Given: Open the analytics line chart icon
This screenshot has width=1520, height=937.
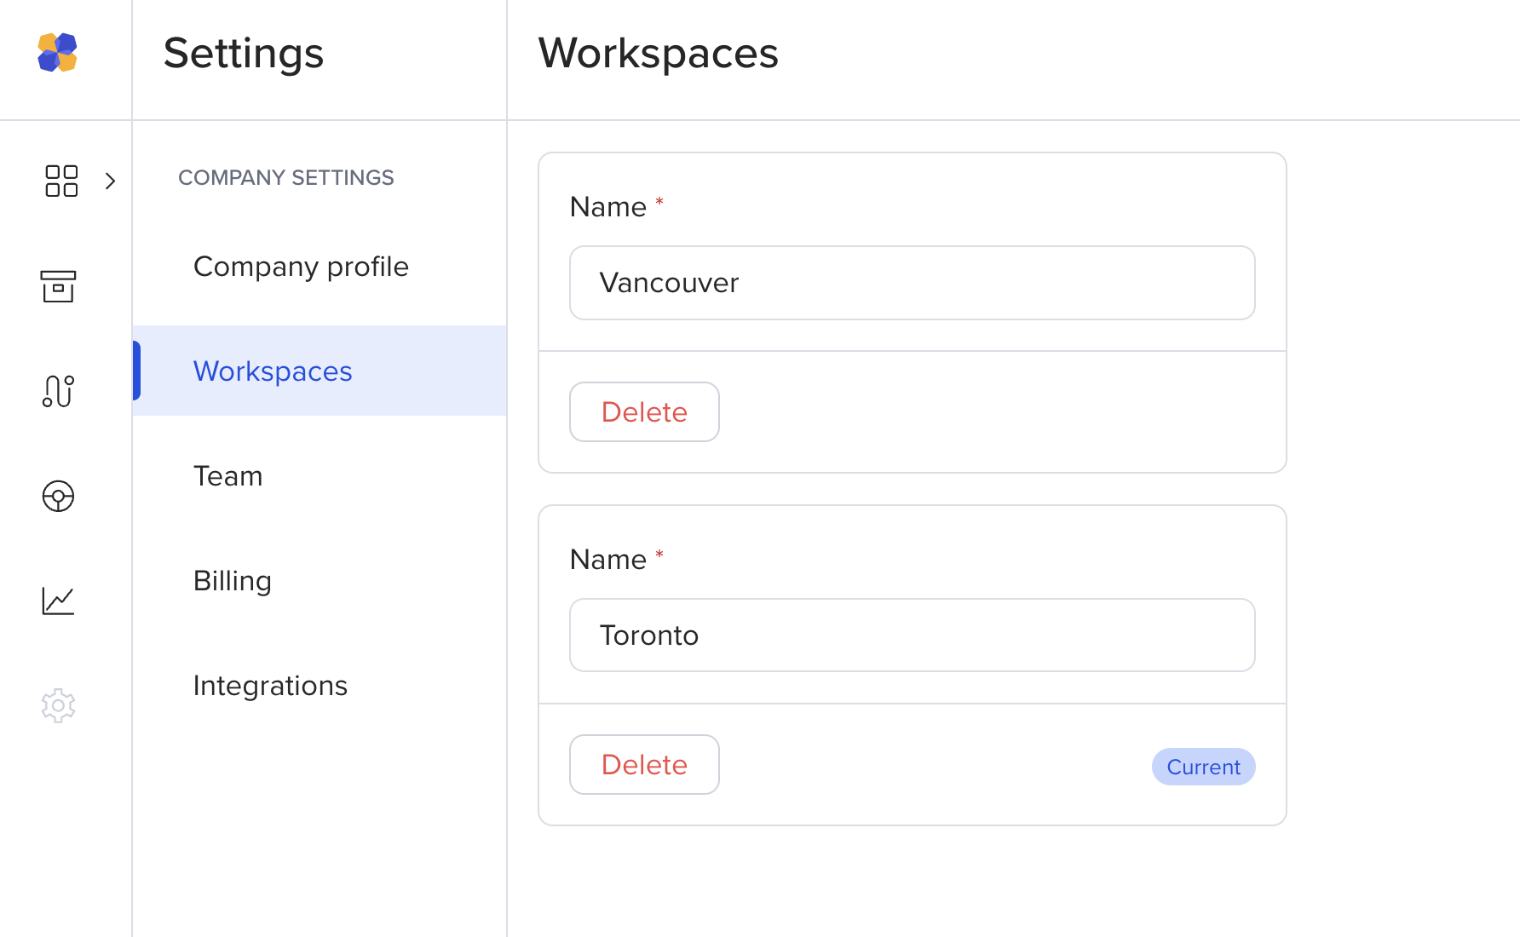Looking at the screenshot, I should 58,601.
